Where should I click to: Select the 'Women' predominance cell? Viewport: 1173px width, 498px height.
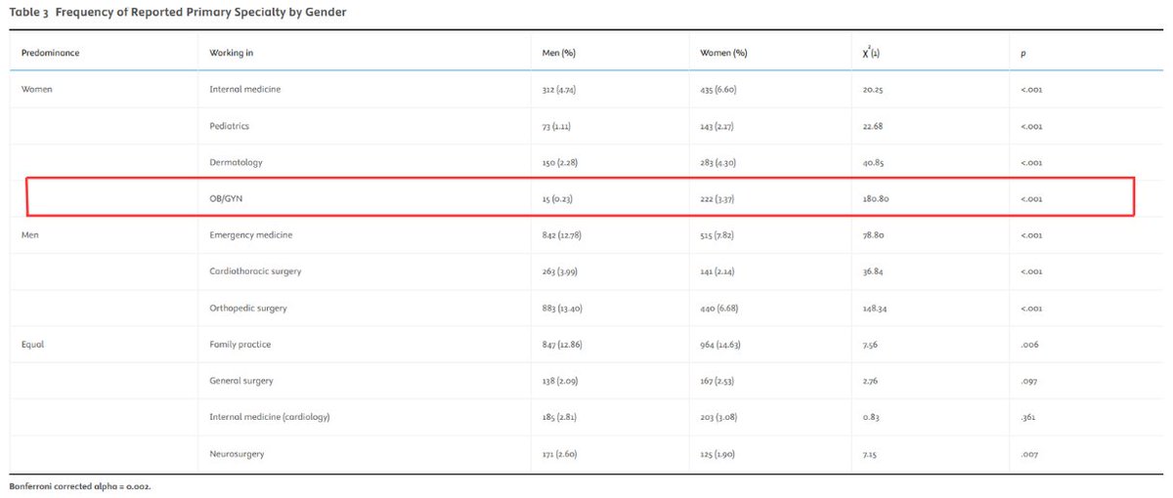tap(37, 89)
